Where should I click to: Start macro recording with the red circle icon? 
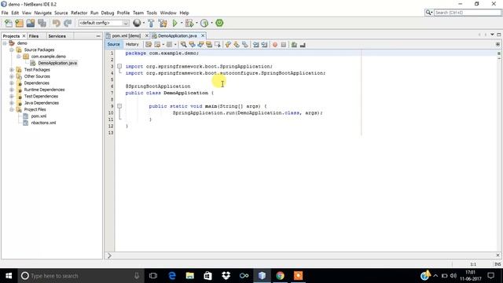point(275,45)
